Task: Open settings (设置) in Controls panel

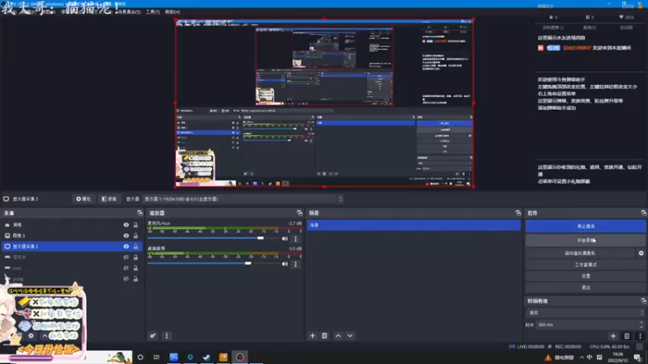Action: (x=586, y=276)
